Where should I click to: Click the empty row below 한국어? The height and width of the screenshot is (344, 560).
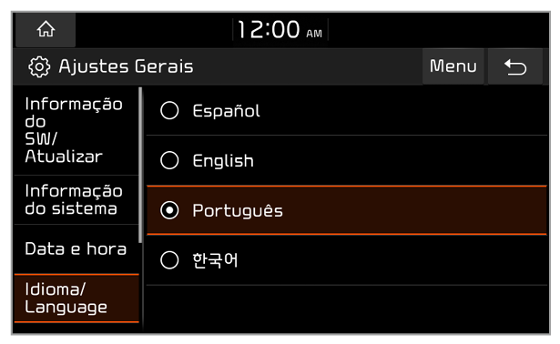346,309
